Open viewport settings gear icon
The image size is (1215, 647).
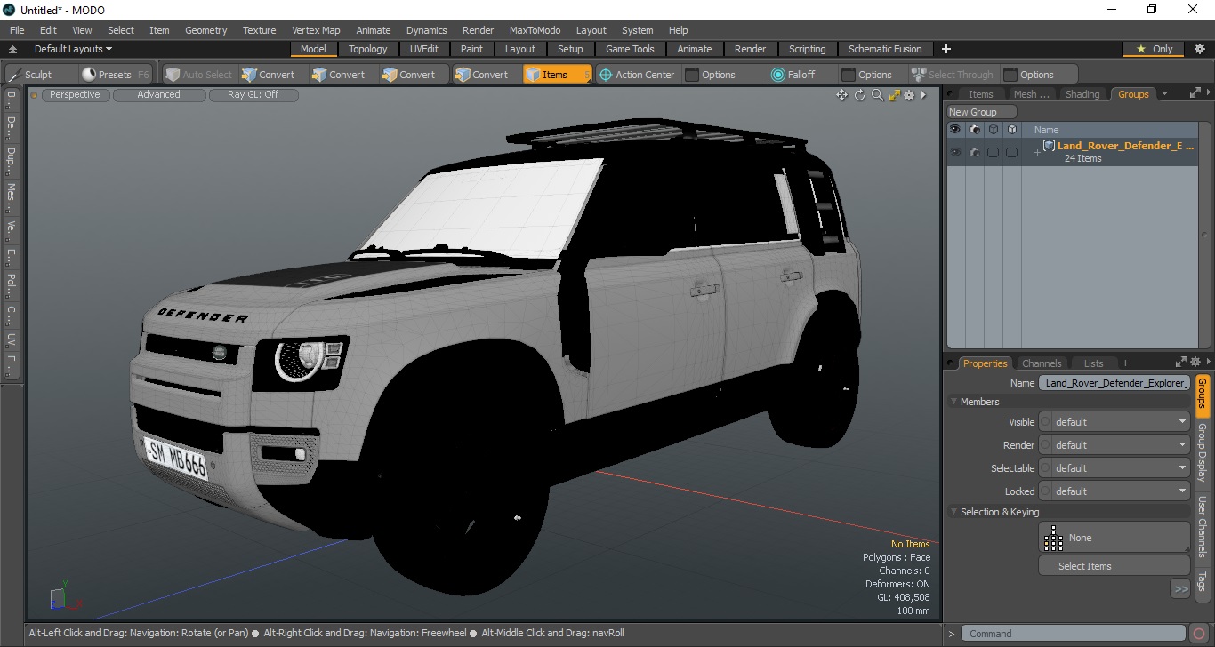click(x=909, y=95)
